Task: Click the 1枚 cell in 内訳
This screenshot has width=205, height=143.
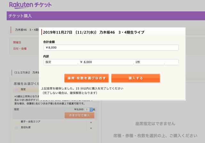Action: pyautogui.click(x=149, y=62)
